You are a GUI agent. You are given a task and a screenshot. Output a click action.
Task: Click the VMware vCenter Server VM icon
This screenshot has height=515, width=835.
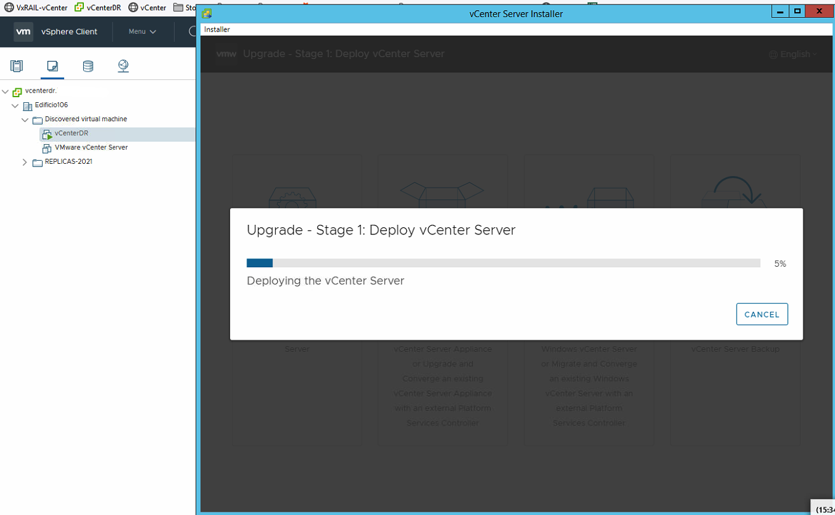[47, 148]
